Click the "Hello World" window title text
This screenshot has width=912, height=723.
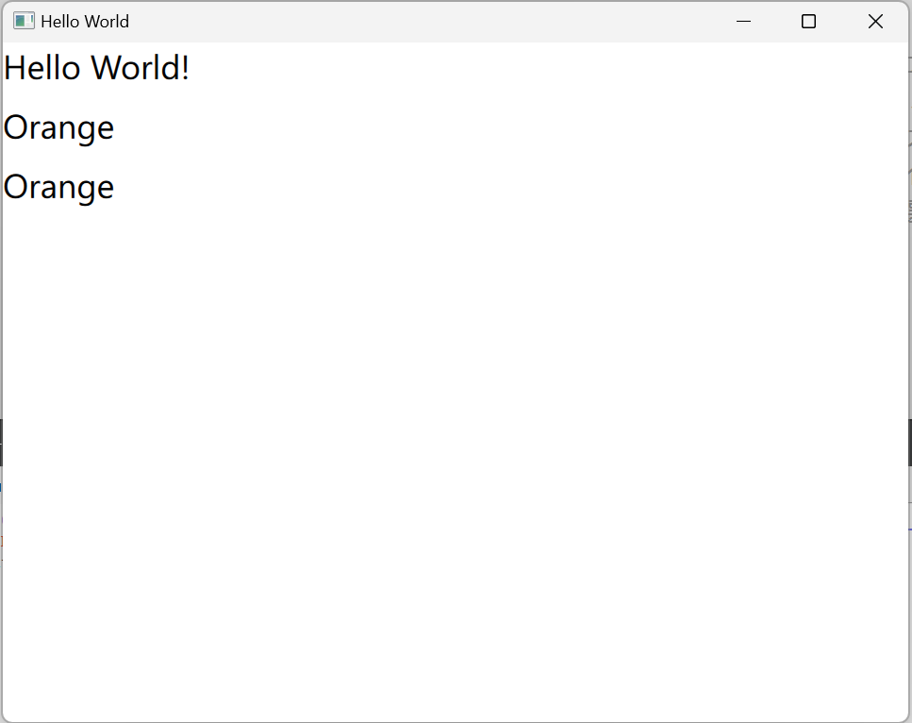coord(85,21)
